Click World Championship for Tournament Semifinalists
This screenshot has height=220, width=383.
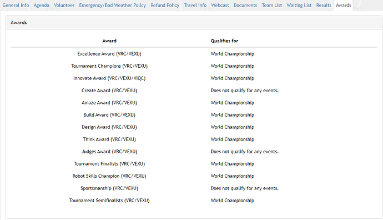pyautogui.click(x=233, y=201)
